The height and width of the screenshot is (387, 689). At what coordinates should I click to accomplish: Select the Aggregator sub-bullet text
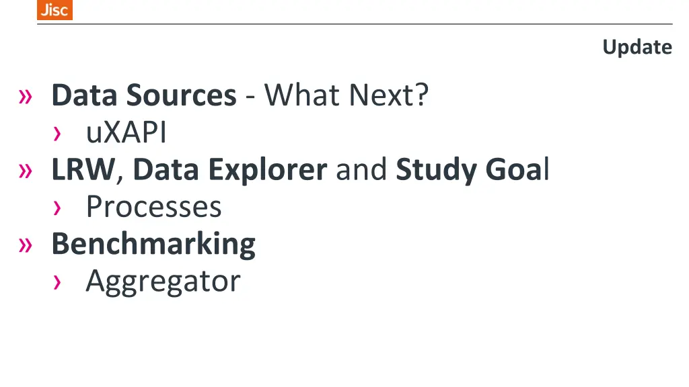tap(163, 282)
